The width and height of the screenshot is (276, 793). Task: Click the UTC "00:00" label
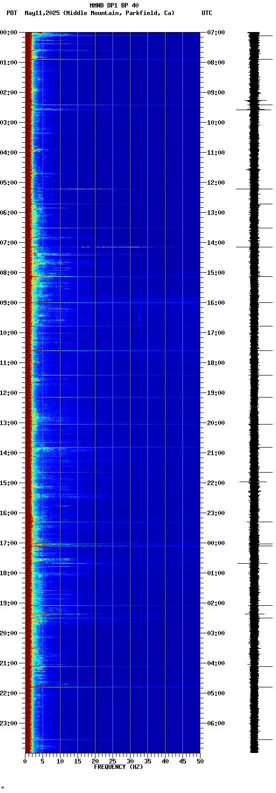coord(216,543)
